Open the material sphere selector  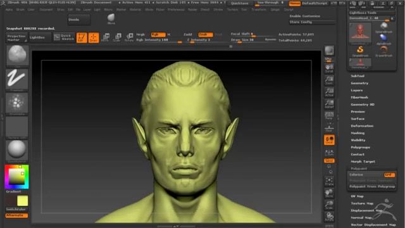17,151
